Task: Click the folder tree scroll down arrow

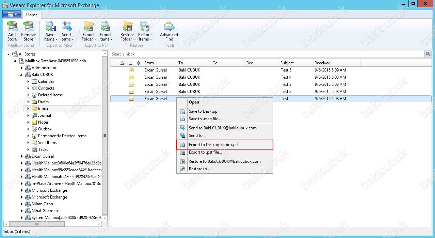Action: [x=105, y=218]
